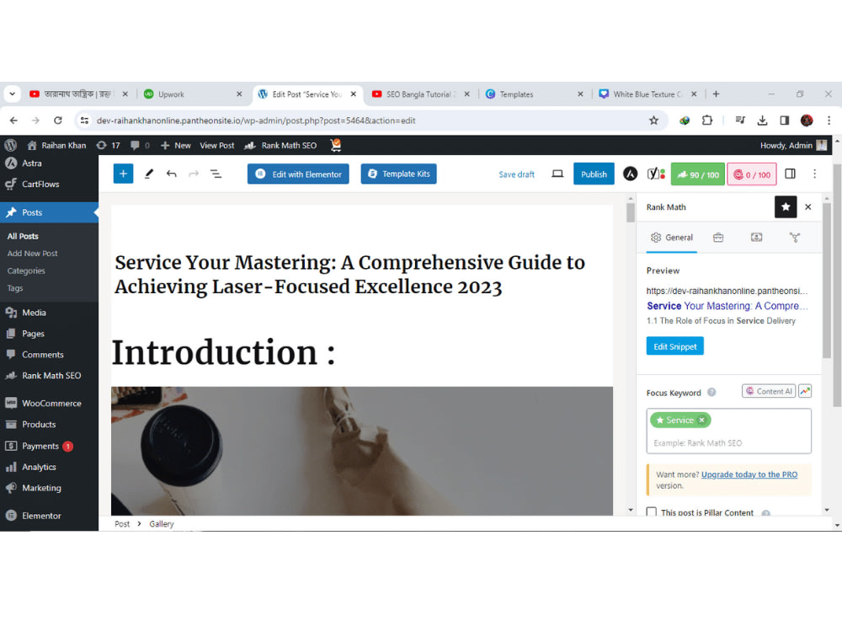The image size is (842, 632).
Task: Bookmark page with the star icon
Action: pyautogui.click(x=653, y=121)
